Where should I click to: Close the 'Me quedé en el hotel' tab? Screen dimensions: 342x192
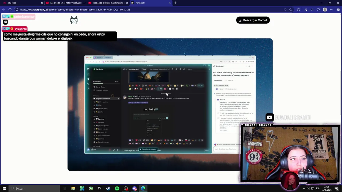click(x=84, y=3)
